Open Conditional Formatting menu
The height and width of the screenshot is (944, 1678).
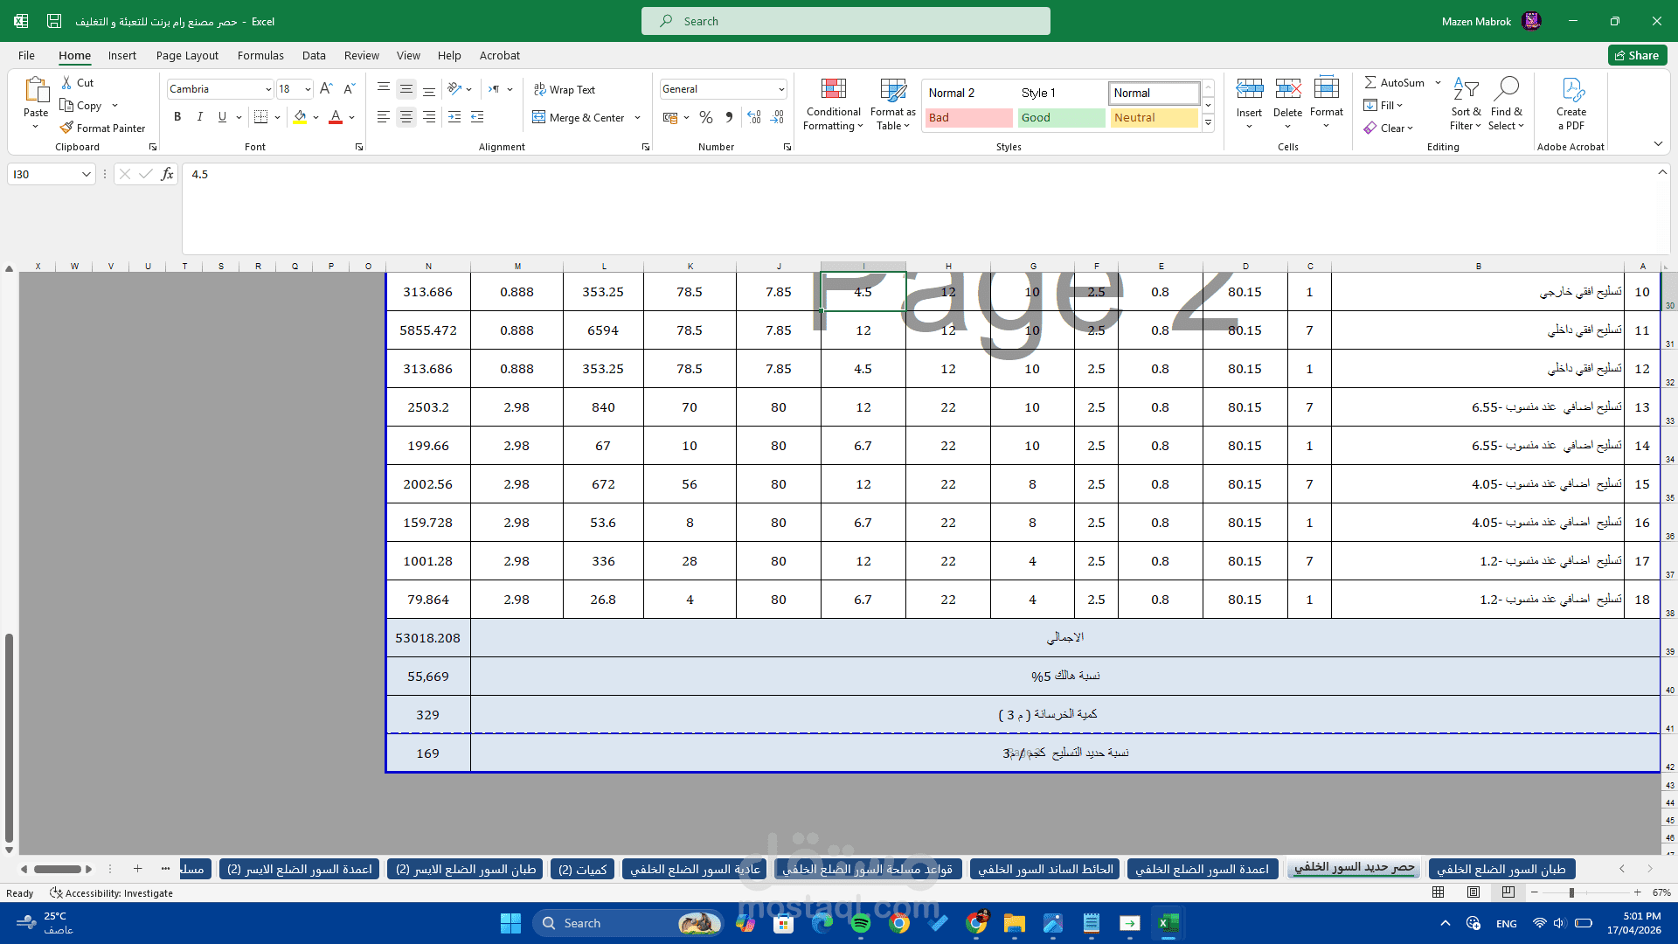point(833,105)
